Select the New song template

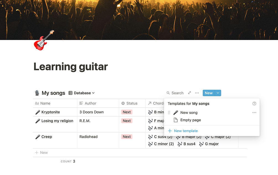[x=189, y=112]
